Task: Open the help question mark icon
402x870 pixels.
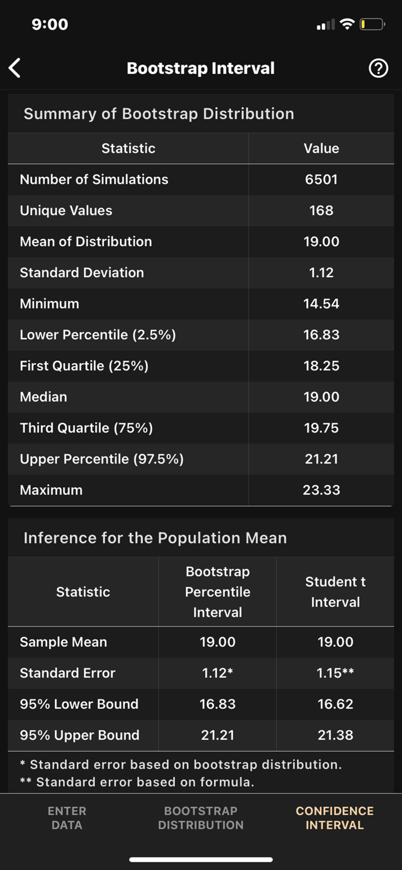Action: point(378,68)
